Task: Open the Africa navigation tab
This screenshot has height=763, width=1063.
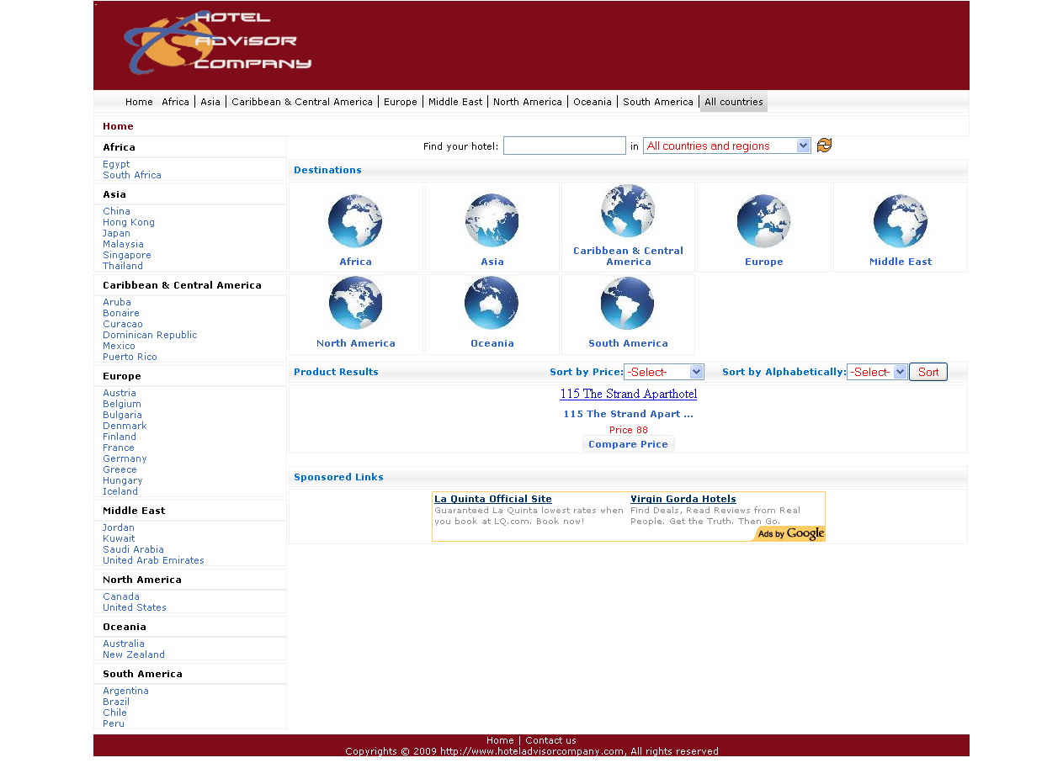Action: (x=175, y=102)
